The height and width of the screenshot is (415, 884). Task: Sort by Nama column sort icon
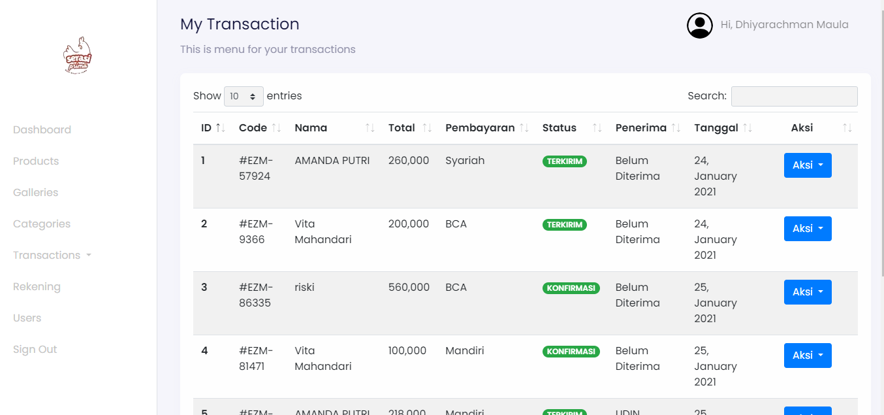[370, 128]
